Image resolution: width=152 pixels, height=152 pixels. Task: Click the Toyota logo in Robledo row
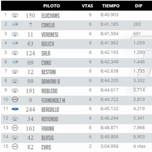tap(15, 90)
